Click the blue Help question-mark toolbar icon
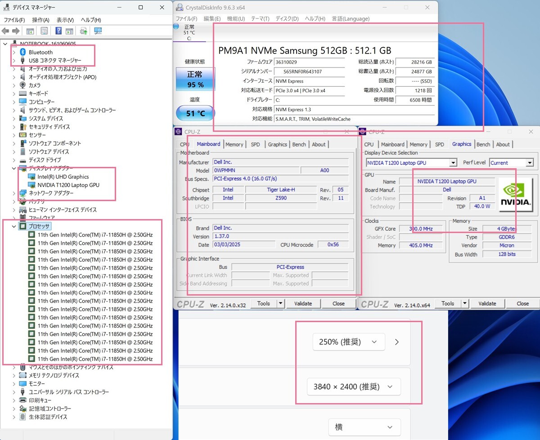 coord(58,31)
